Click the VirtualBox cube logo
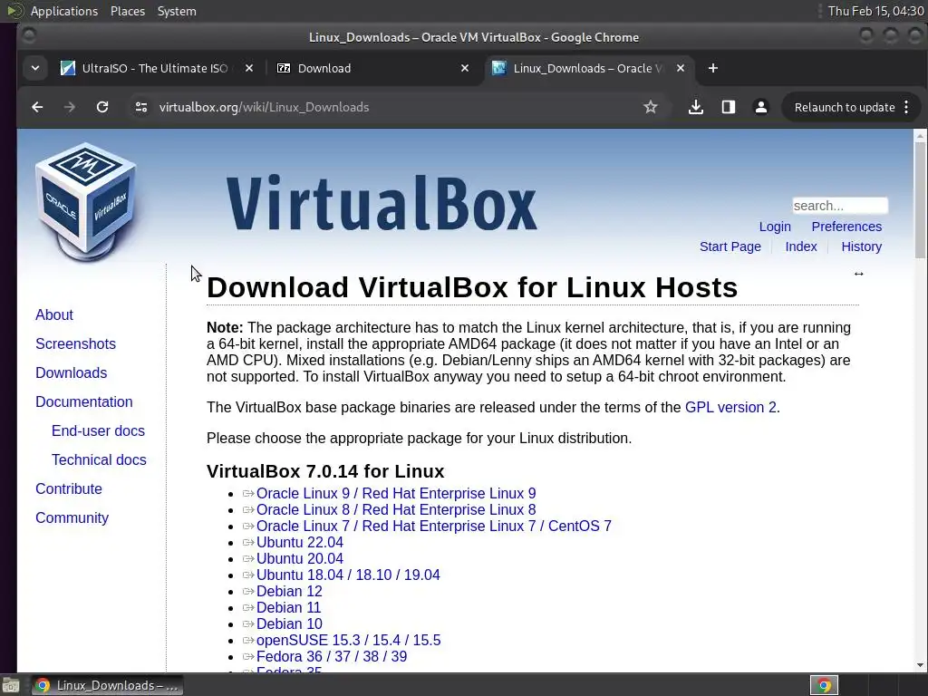 click(86, 201)
